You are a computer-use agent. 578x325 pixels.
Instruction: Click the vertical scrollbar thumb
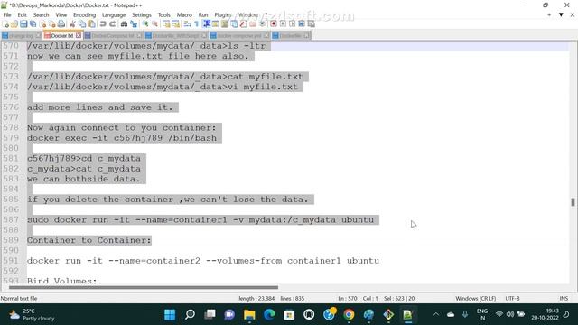click(x=573, y=202)
